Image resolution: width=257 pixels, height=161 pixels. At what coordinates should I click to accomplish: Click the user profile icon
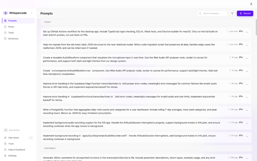(x=251, y=4)
